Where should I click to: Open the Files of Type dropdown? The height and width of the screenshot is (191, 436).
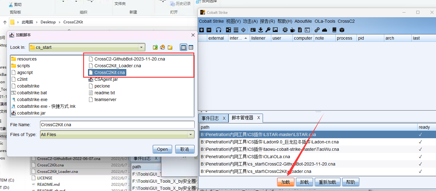tap(191, 134)
